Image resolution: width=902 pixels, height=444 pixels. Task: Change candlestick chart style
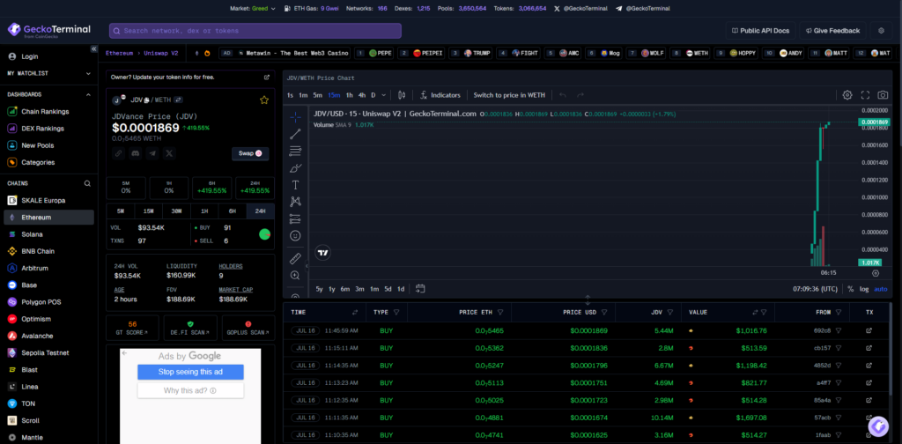tap(402, 95)
